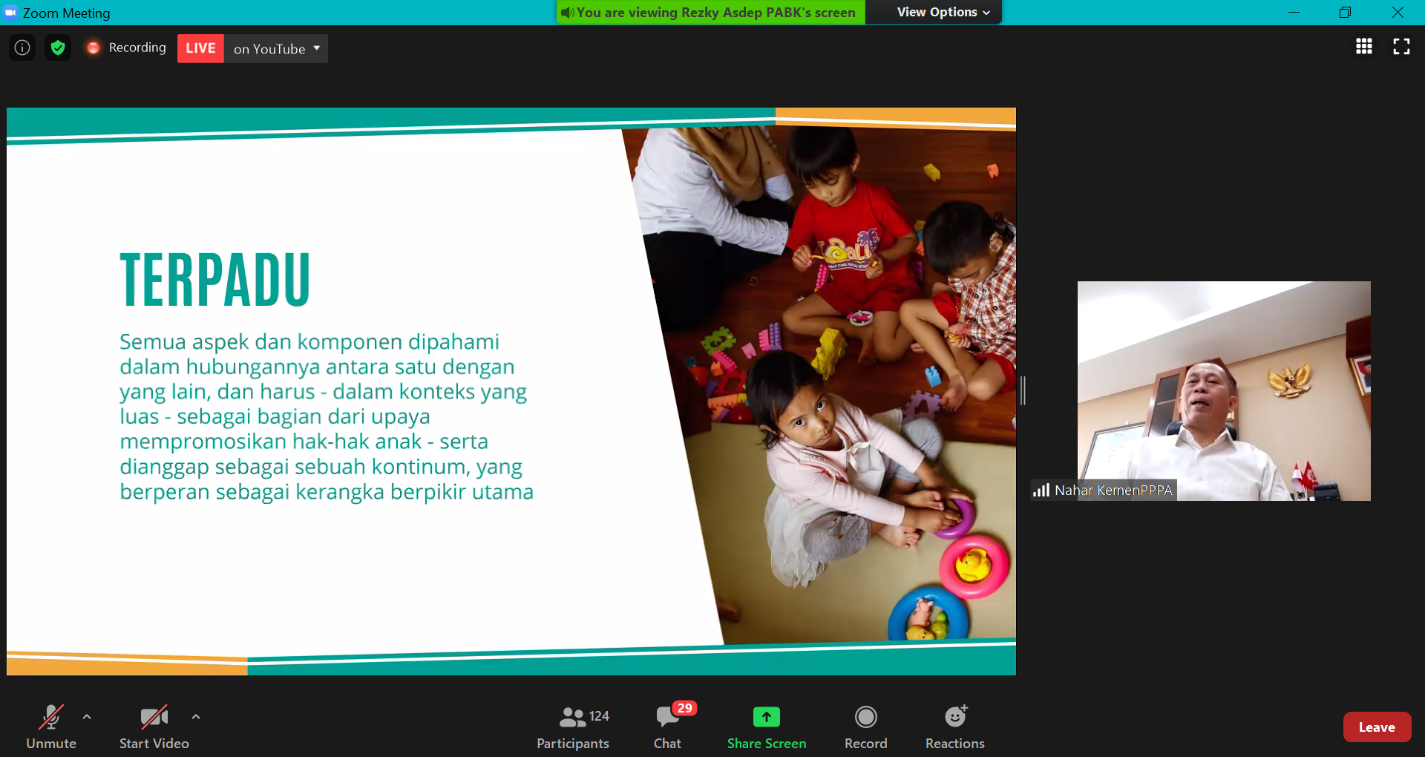
Task: Expand audio options arrow next to Unmute
Action: (x=87, y=717)
